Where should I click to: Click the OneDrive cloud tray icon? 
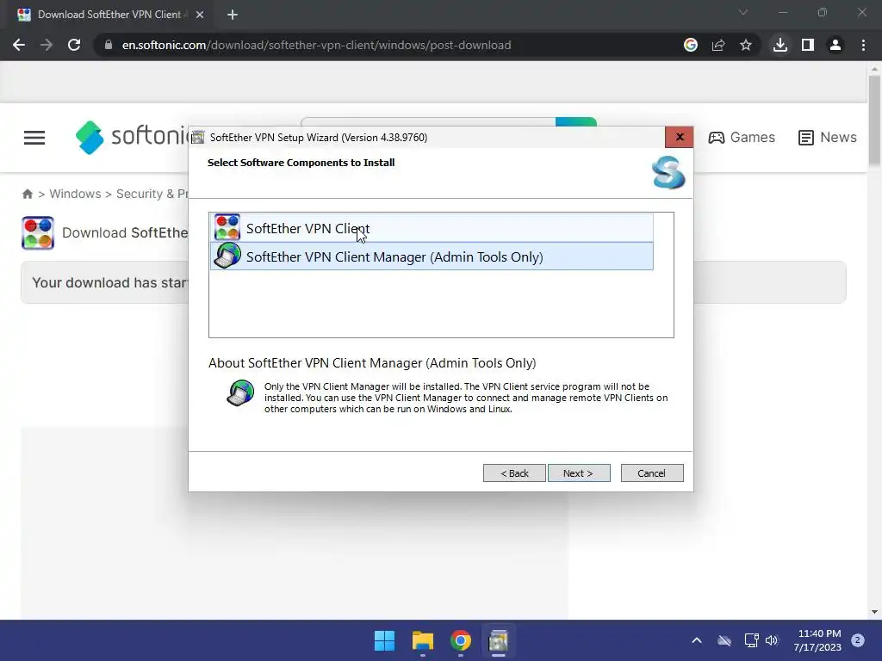(x=724, y=640)
